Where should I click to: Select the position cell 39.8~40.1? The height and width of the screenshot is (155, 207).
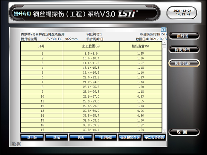(91, 130)
